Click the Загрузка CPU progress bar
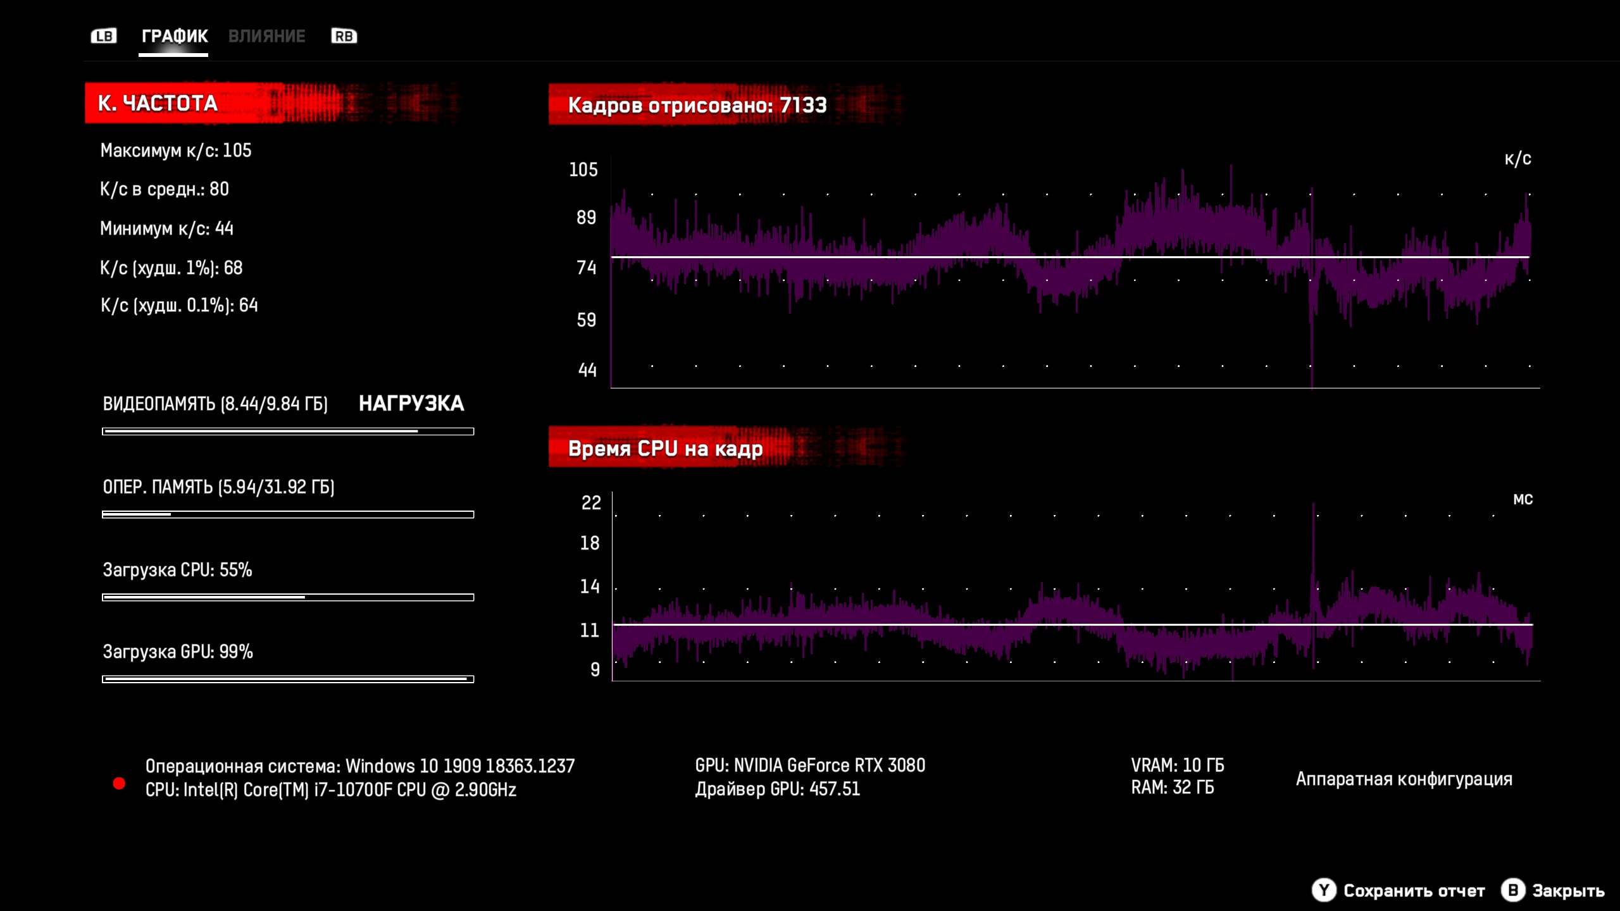This screenshot has width=1620, height=911. [288, 597]
